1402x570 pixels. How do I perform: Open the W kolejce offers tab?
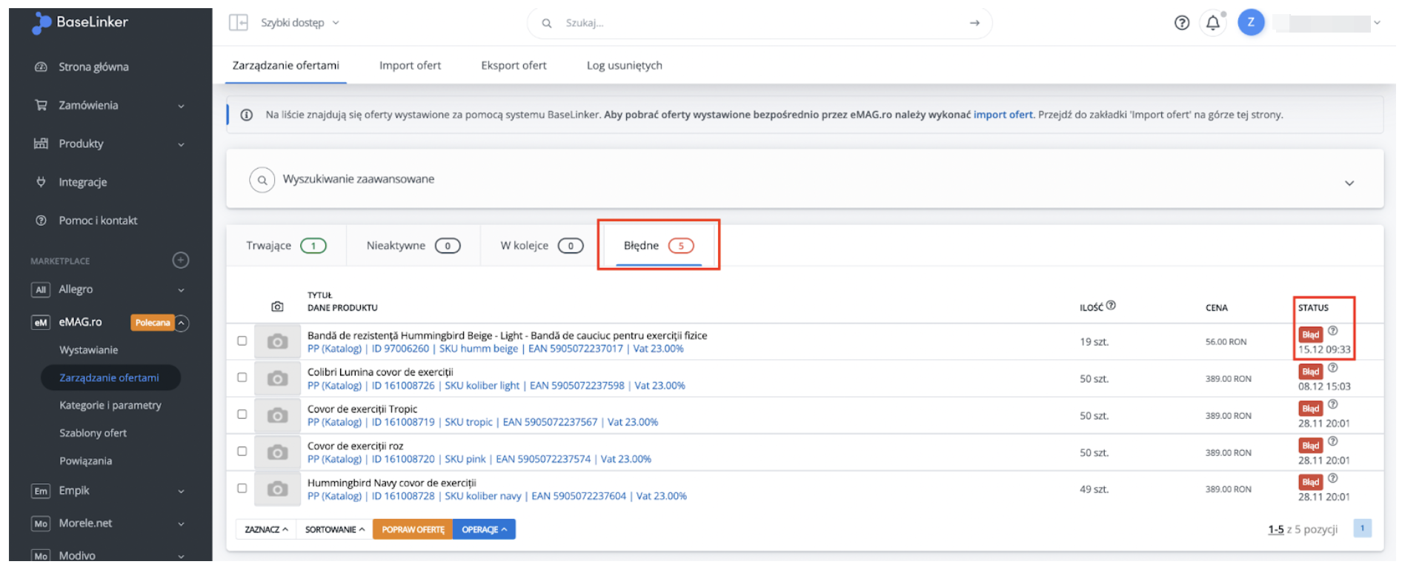(542, 245)
